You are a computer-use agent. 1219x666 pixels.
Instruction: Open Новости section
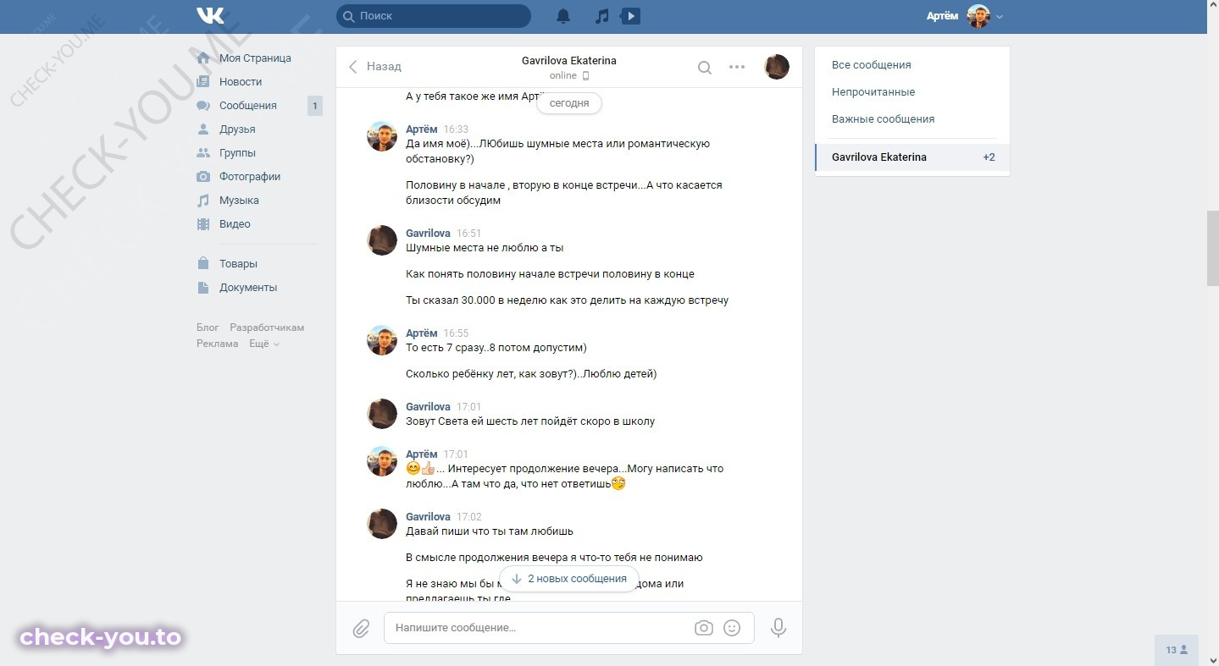[x=241, y=82]
